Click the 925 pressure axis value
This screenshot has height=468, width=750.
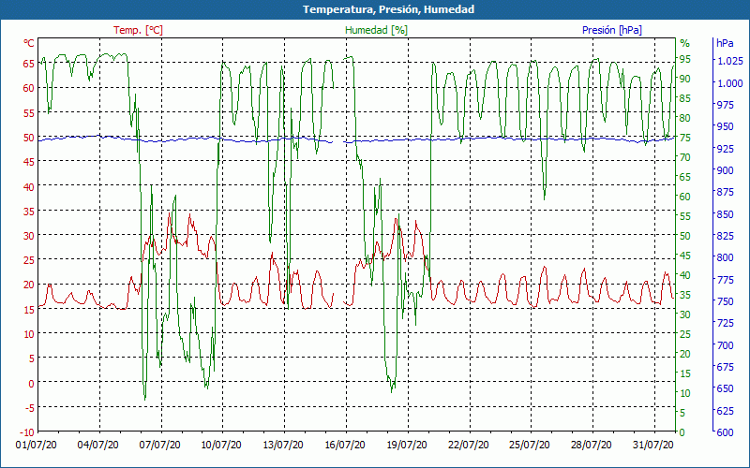[726, 149]
